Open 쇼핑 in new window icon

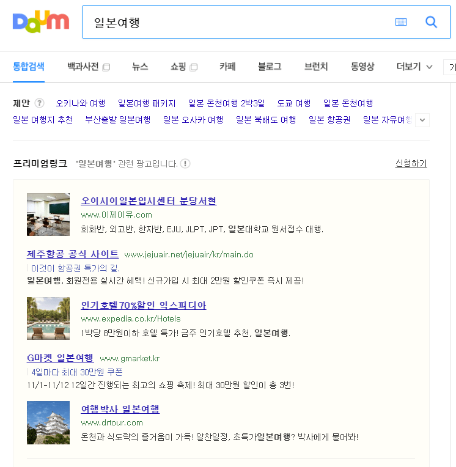tap(194, 67)
